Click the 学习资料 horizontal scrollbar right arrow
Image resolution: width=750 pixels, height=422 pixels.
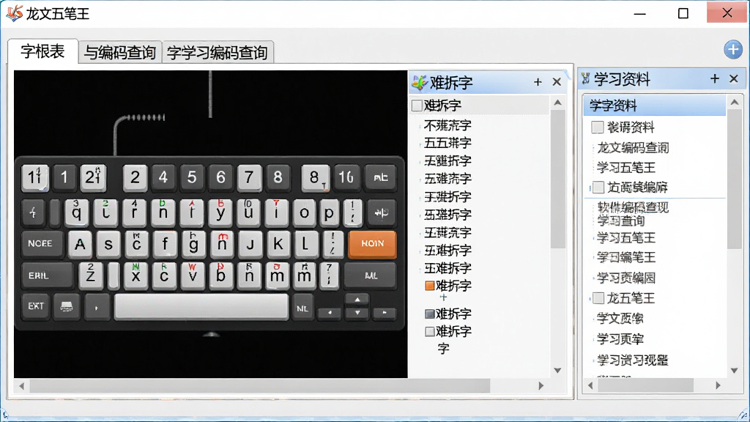tap(718, 385)
